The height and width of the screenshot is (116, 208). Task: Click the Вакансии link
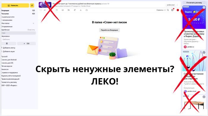pyautogui.click(x=5, y=69)
